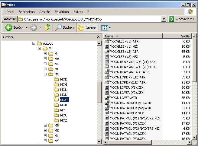Select the MOON LORD (V1,B).ATR disk icon
This screenshot has width=198, height=146.
click(107, 77)
